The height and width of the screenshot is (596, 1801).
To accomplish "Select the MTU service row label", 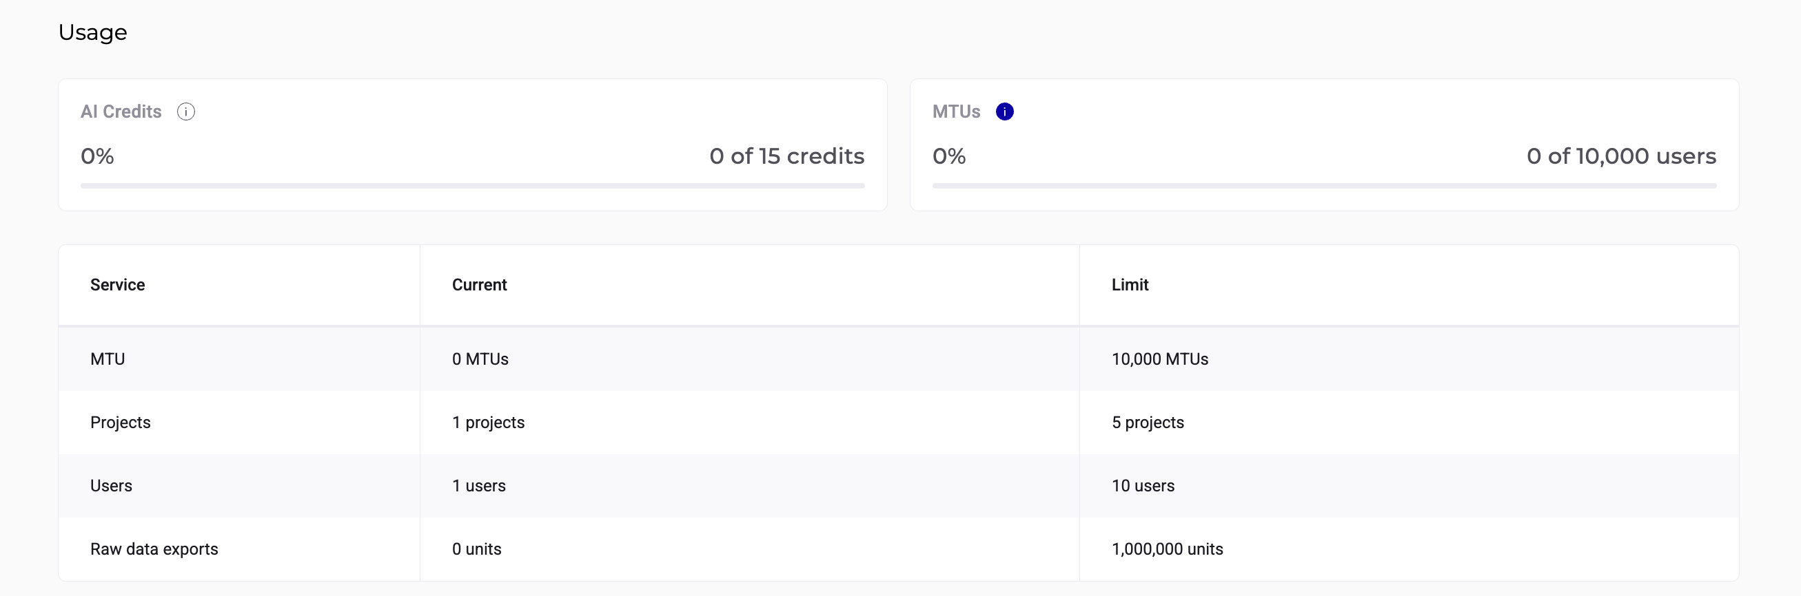I will (x=108, y=359).
